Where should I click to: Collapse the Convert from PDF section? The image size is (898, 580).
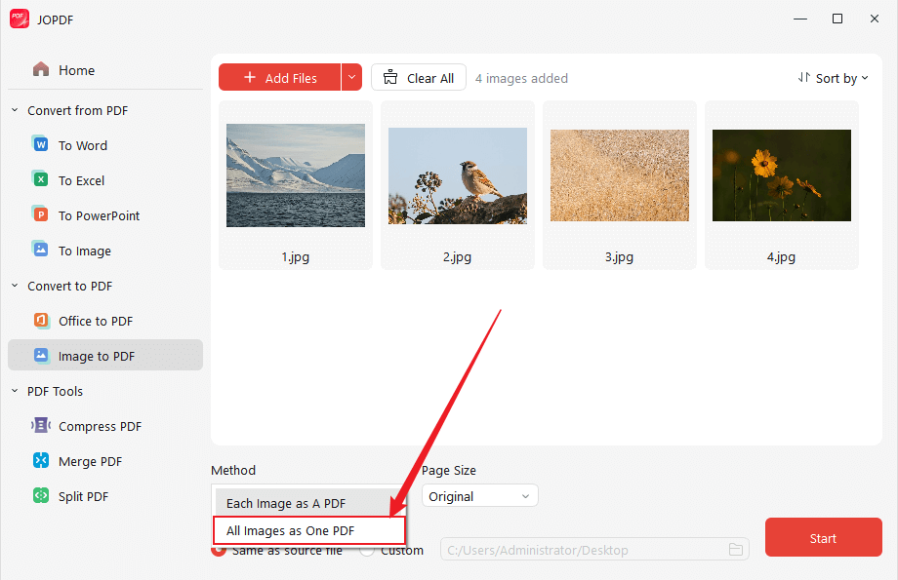click(x=15, y=110)
